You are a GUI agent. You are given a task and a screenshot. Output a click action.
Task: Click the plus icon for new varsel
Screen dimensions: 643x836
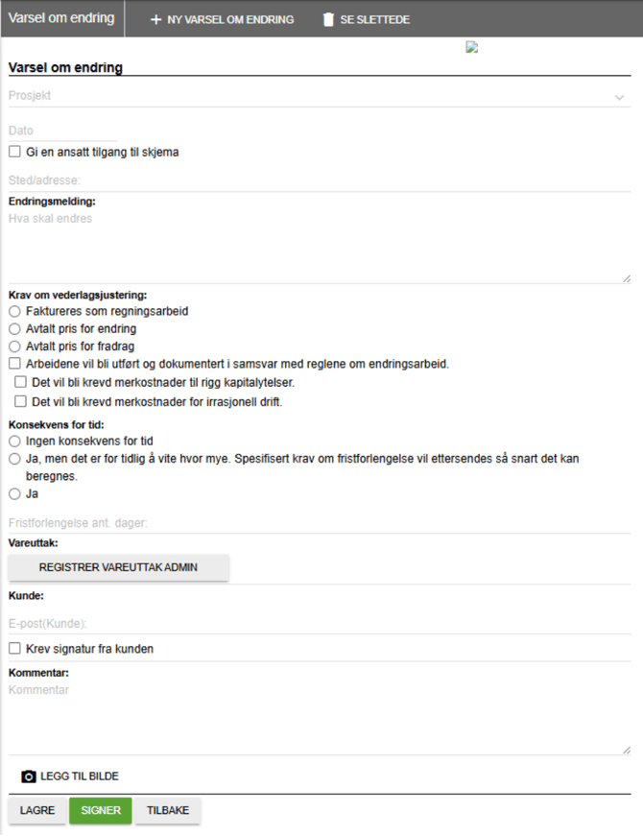coord(155,19)
